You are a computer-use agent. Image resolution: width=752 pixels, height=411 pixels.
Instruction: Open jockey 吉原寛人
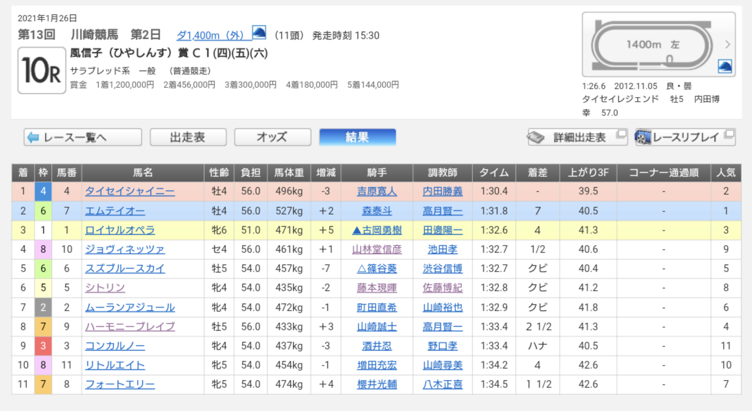tap(377, 191)
